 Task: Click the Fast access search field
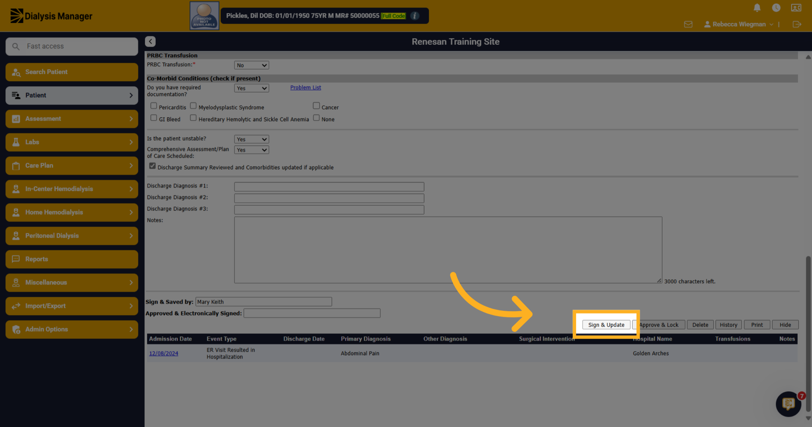click(x=72, y=46)
